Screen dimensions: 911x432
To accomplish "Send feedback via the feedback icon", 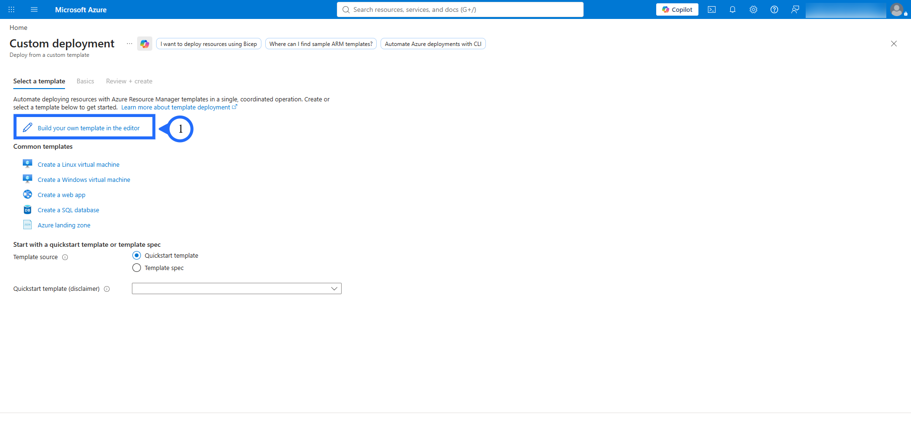I will click(x=795, y=9).
